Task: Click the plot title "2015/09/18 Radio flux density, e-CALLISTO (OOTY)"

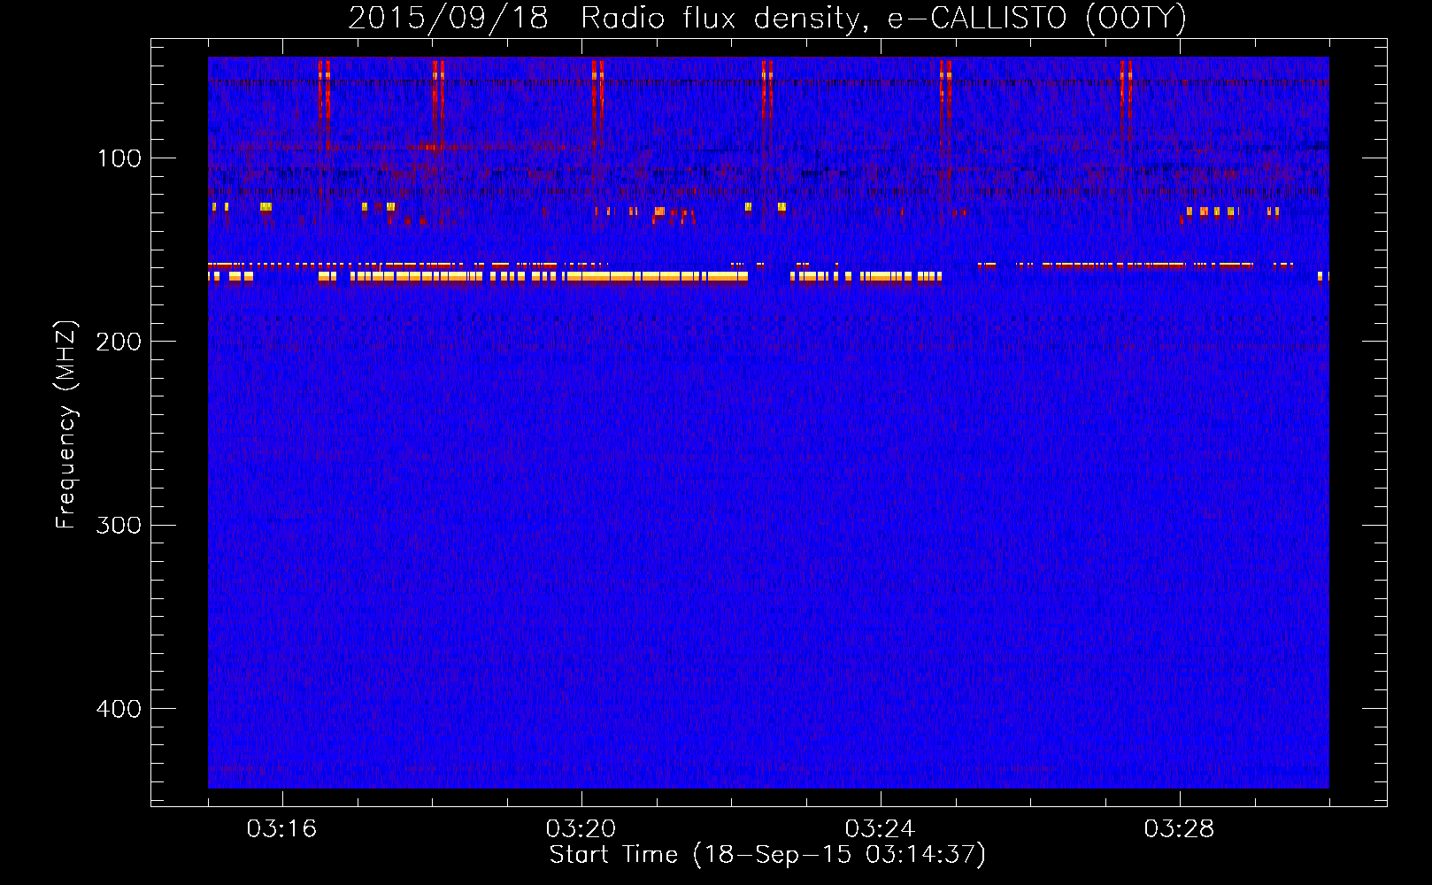Action: [766, 18]
